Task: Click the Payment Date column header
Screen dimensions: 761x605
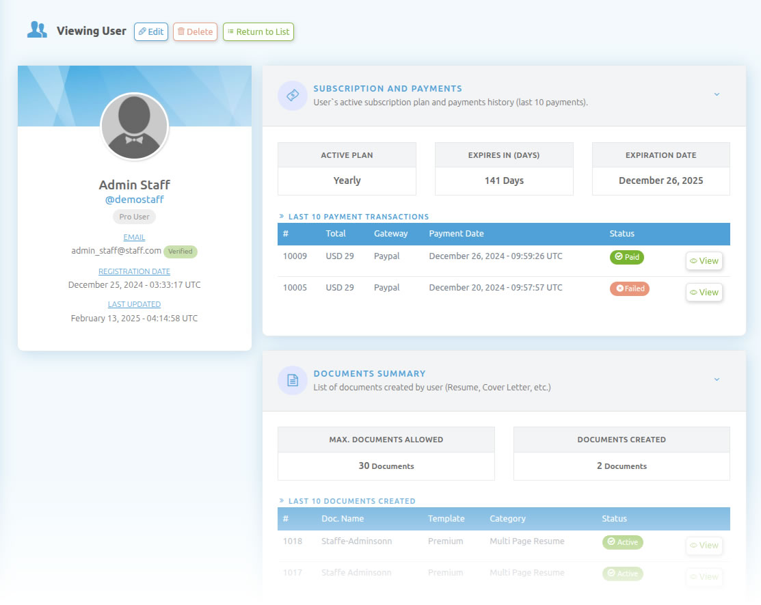Action: point(456,233)
